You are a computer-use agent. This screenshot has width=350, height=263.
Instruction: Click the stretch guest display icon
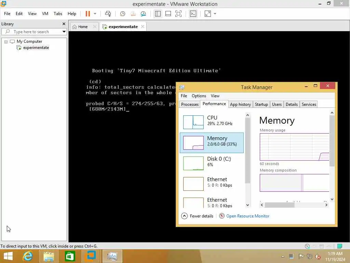(208, 14)
